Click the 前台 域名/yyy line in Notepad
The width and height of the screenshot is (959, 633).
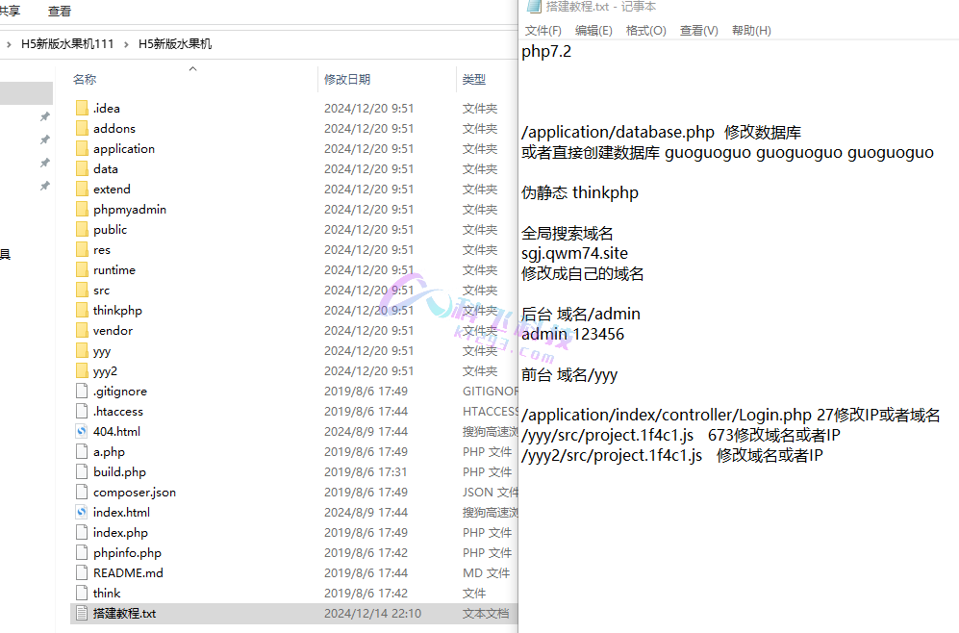tap(569, 374)
